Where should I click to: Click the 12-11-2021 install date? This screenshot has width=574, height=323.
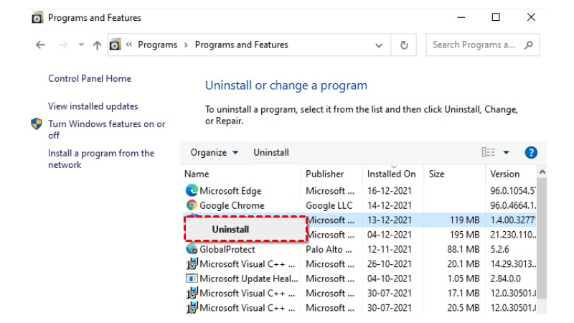point(389,249)
